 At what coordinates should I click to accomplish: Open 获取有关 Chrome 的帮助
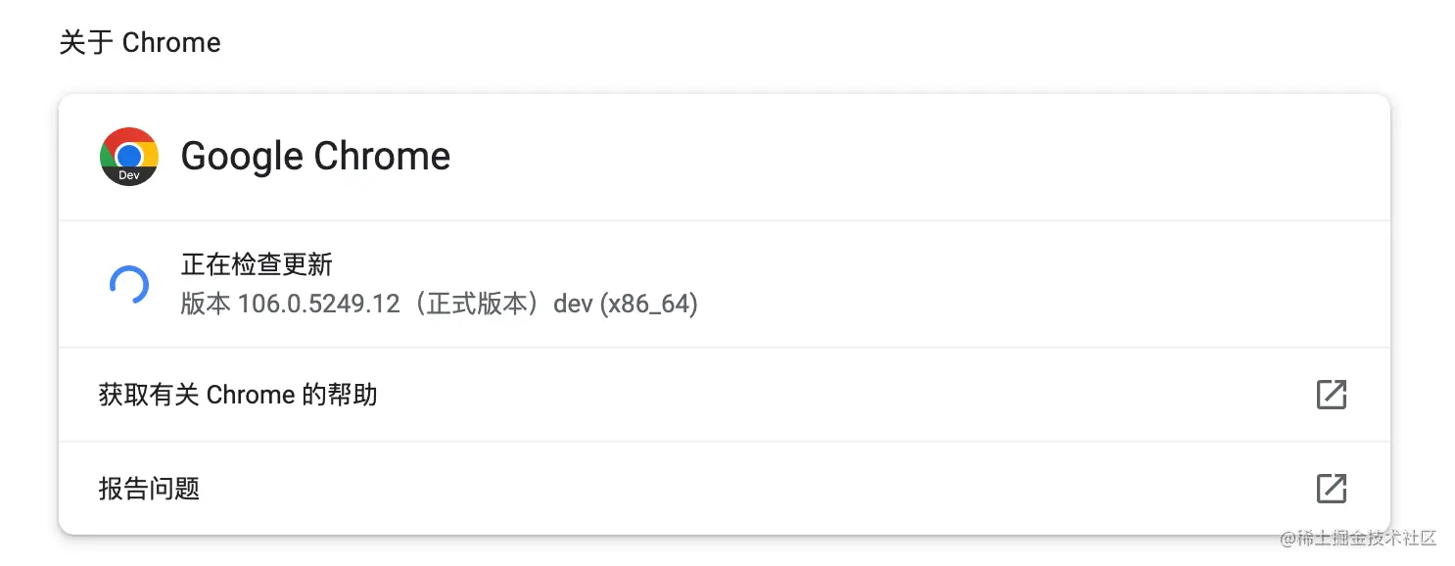click(238, 395)
